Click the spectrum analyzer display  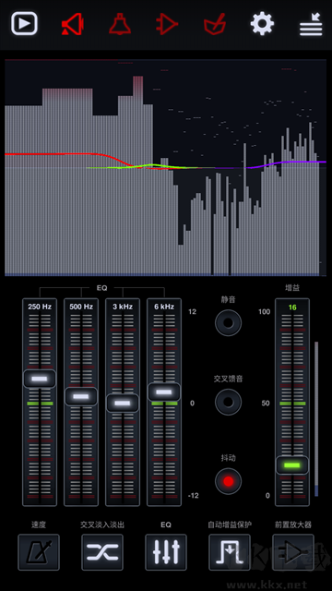point(166,167)
